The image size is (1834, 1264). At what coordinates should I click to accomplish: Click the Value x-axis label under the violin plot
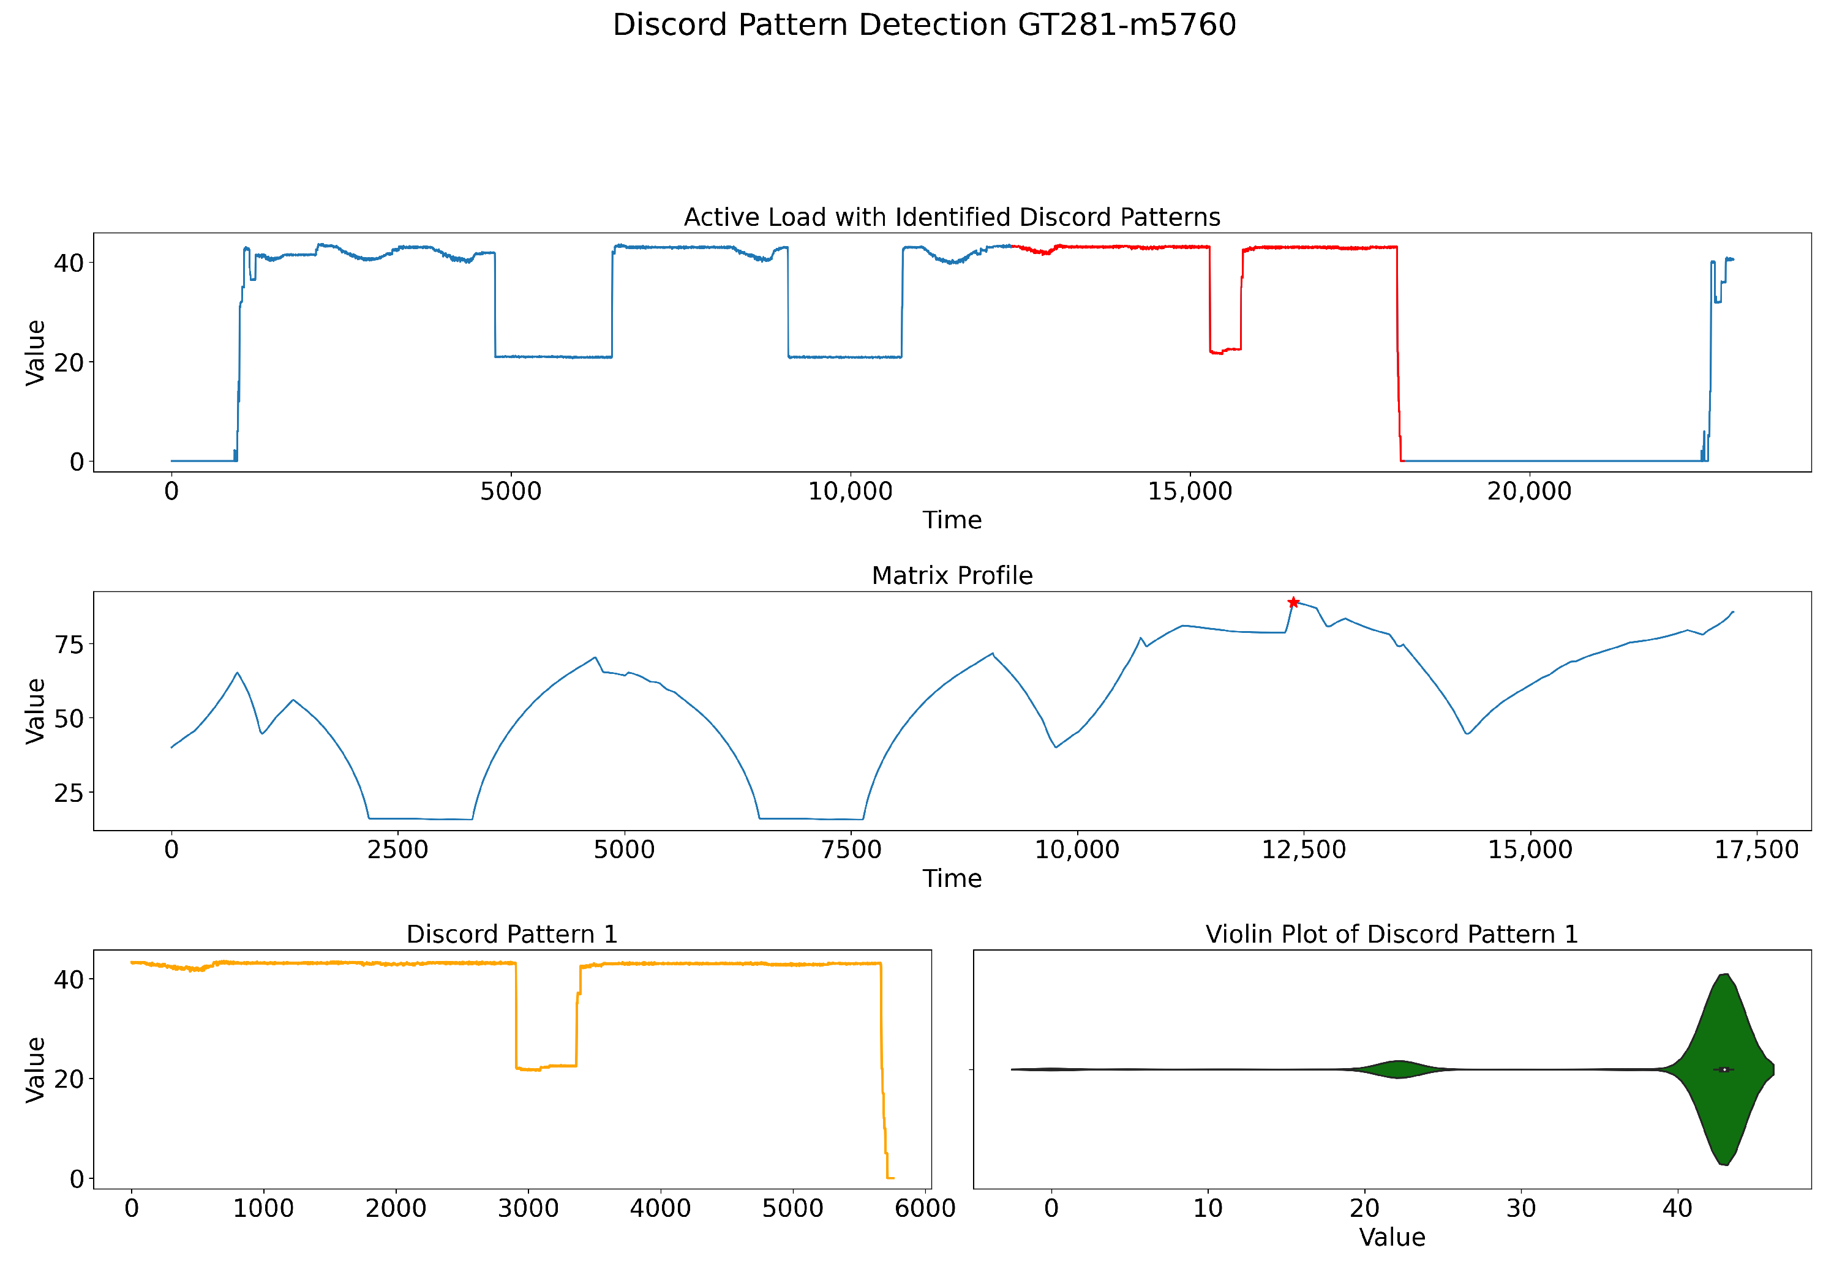click(1391, 1237)
